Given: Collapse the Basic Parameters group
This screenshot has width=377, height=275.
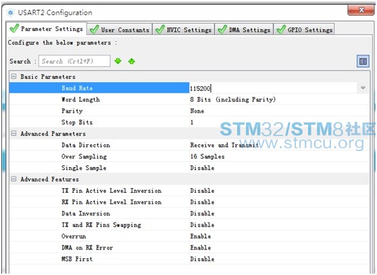Looking at the screenshot, I should (14, 77).
